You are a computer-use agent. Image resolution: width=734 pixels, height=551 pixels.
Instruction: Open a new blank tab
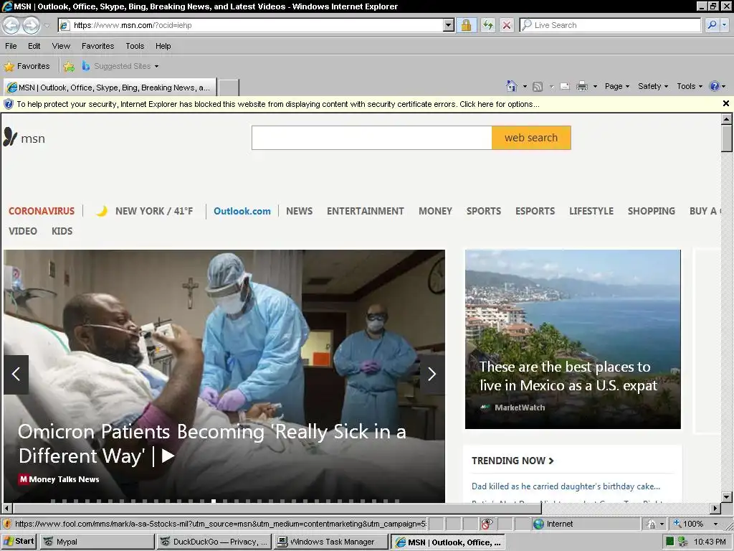click(x=229, y=88)
